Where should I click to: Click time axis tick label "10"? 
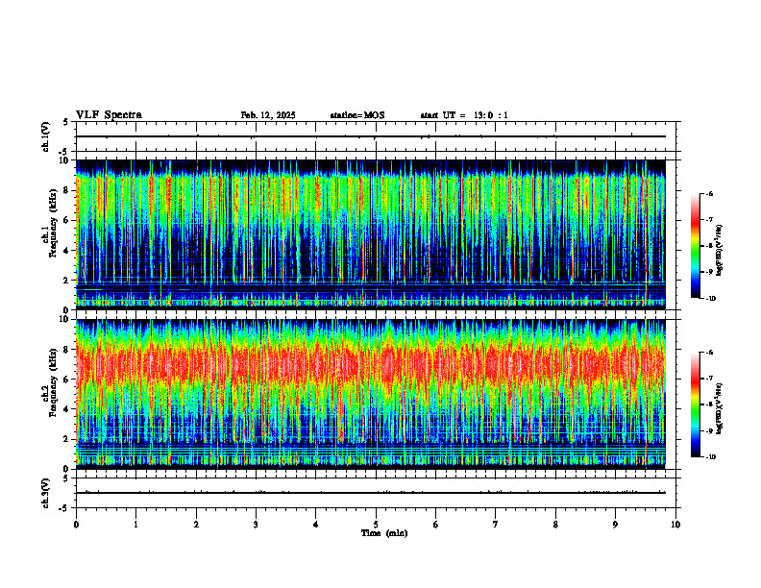675,525
